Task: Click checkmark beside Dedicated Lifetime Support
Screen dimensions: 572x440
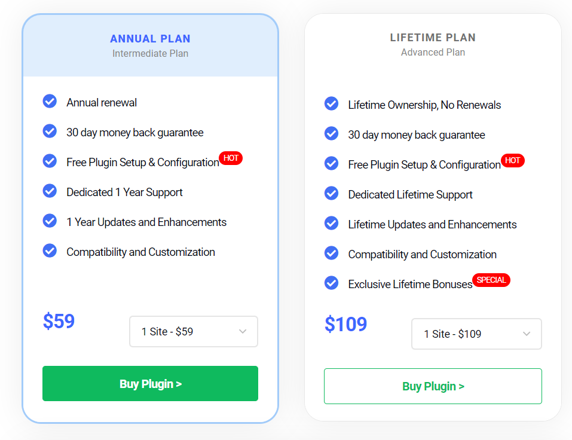Action: (331, 193)
